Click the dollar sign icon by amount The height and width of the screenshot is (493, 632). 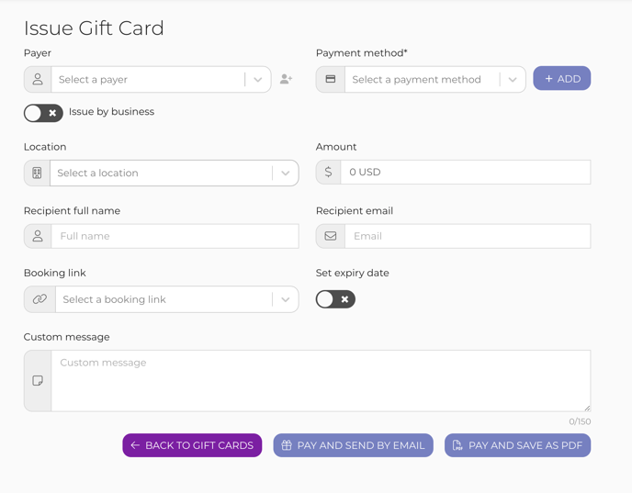tap(329, 172)
